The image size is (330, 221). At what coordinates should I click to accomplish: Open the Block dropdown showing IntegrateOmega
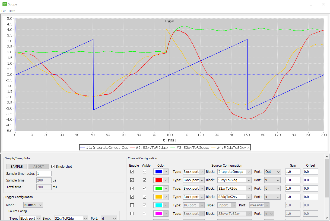click(x=234, y=171)
